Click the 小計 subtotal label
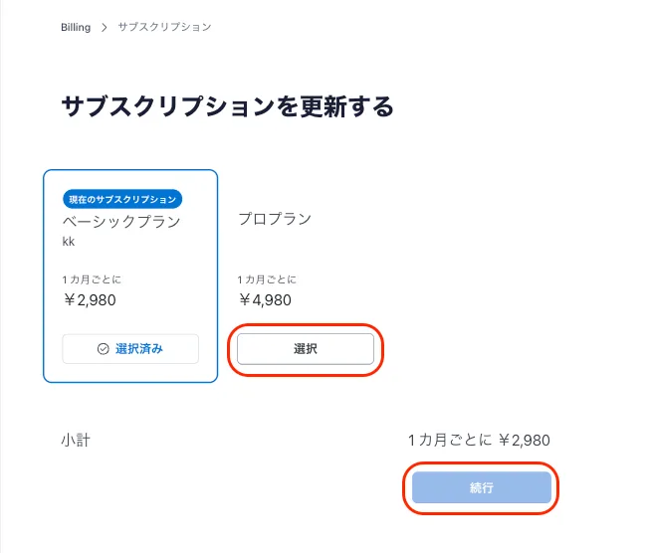Viewport: 646px width, 553px height. coord(76,440)
